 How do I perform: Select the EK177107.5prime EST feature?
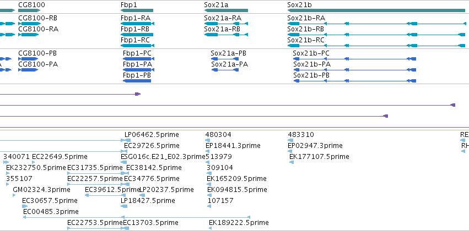(292, 162)
